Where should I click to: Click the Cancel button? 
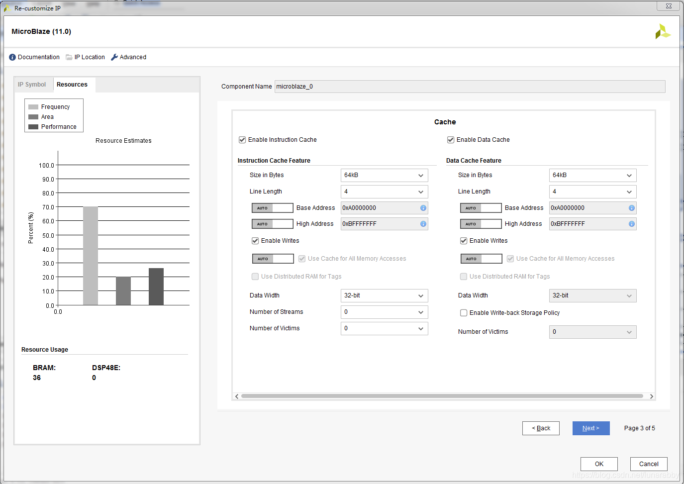point(649,464)
